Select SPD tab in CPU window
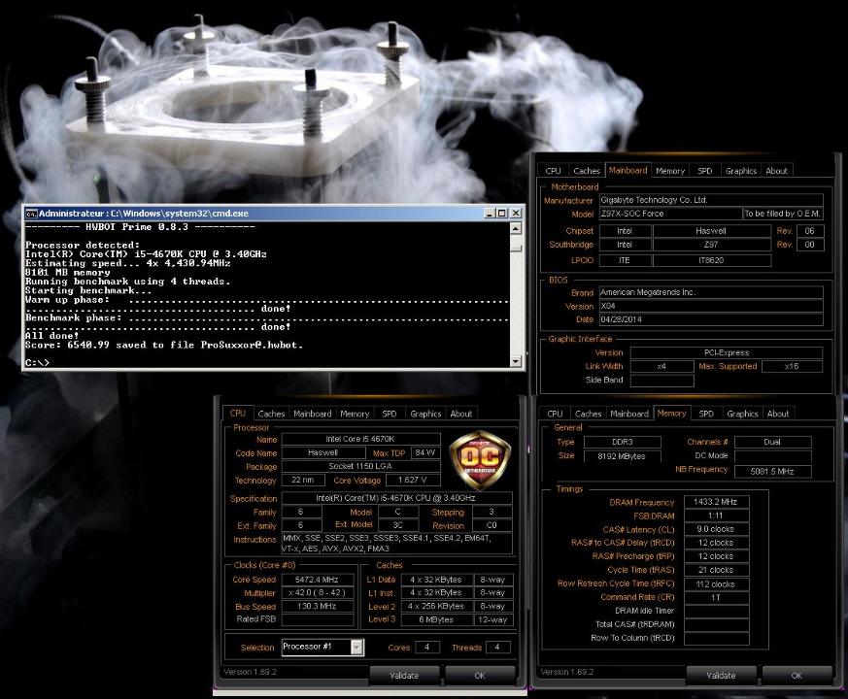Viewport: 848px width, 699px height. tap(389, 414)
